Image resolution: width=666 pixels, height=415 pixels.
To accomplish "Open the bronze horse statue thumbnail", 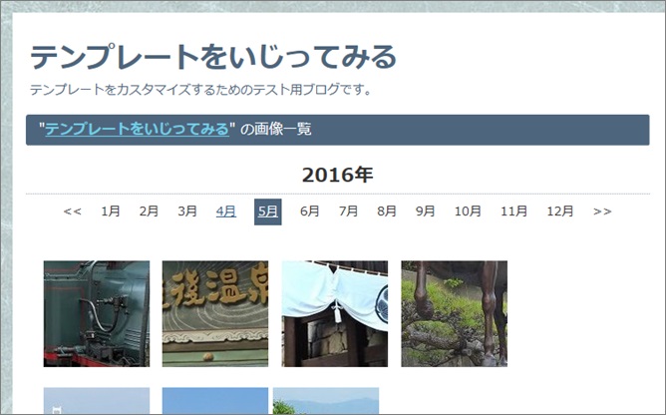I will tap(454, 314).
